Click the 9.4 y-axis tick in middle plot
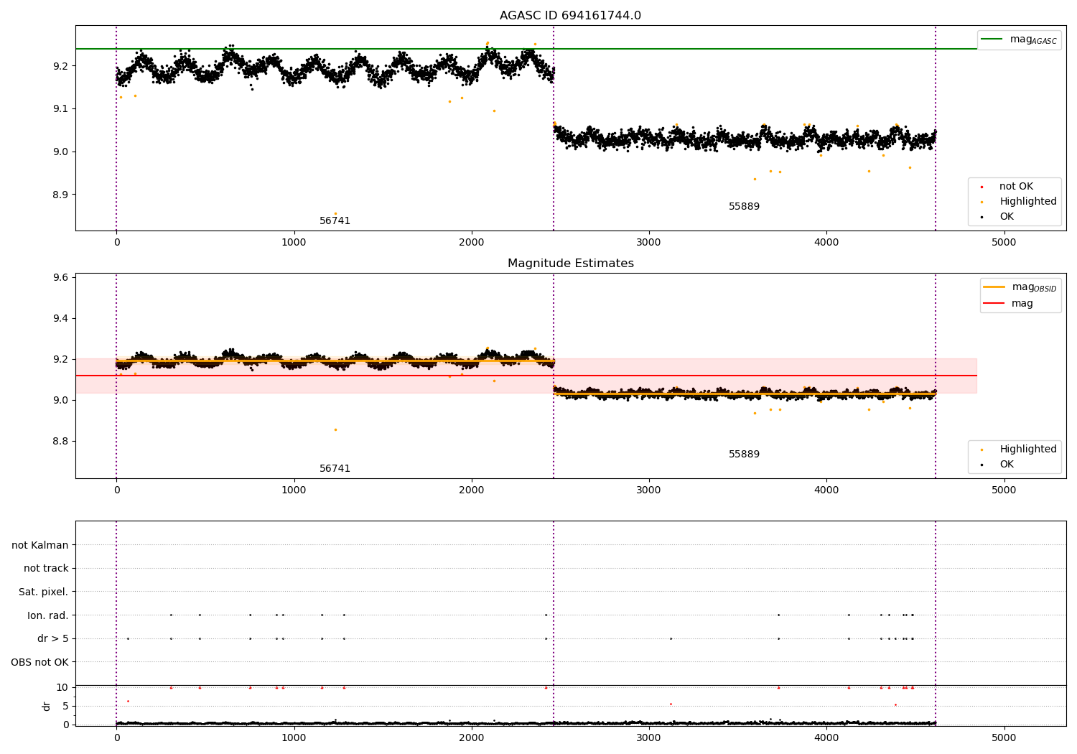Image resolution: width=1077 pixels, height=754 pixels. [60, 318]
